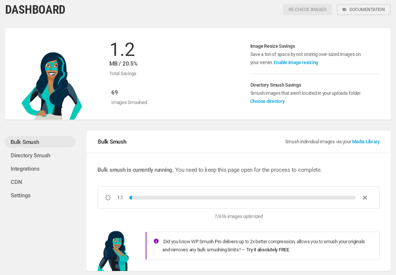The width and height of the screenshot is (396, 275).
Task: Go to the CDN section
Action: 16,182
